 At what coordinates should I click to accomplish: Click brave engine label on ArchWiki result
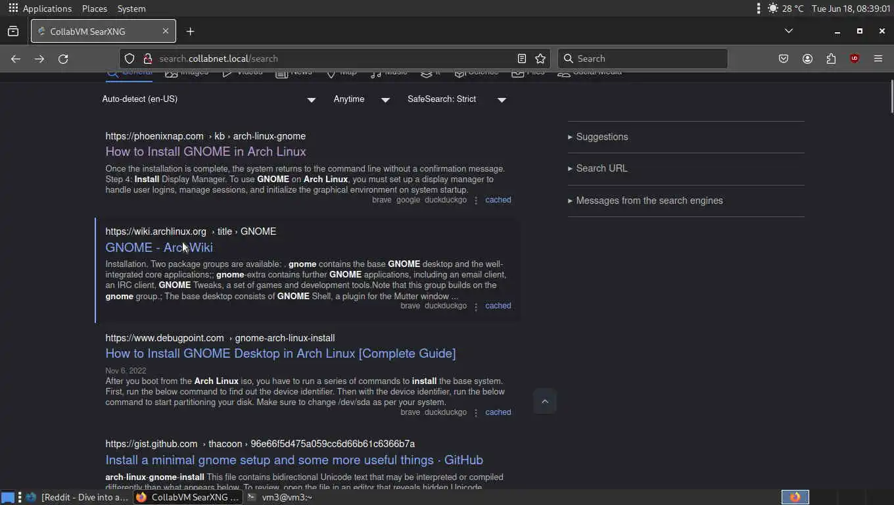(410, 306)
